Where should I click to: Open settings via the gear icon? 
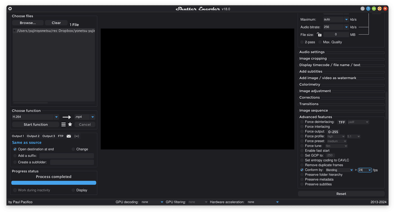(10, 8)
